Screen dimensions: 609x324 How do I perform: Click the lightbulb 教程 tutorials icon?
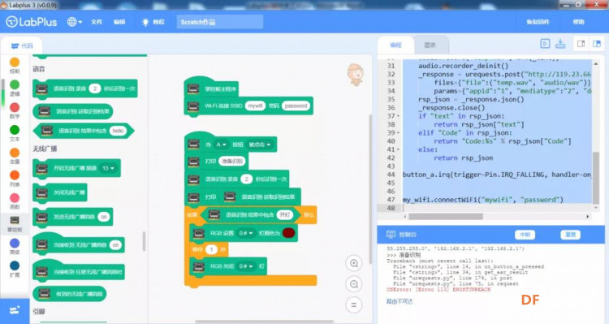145,22
